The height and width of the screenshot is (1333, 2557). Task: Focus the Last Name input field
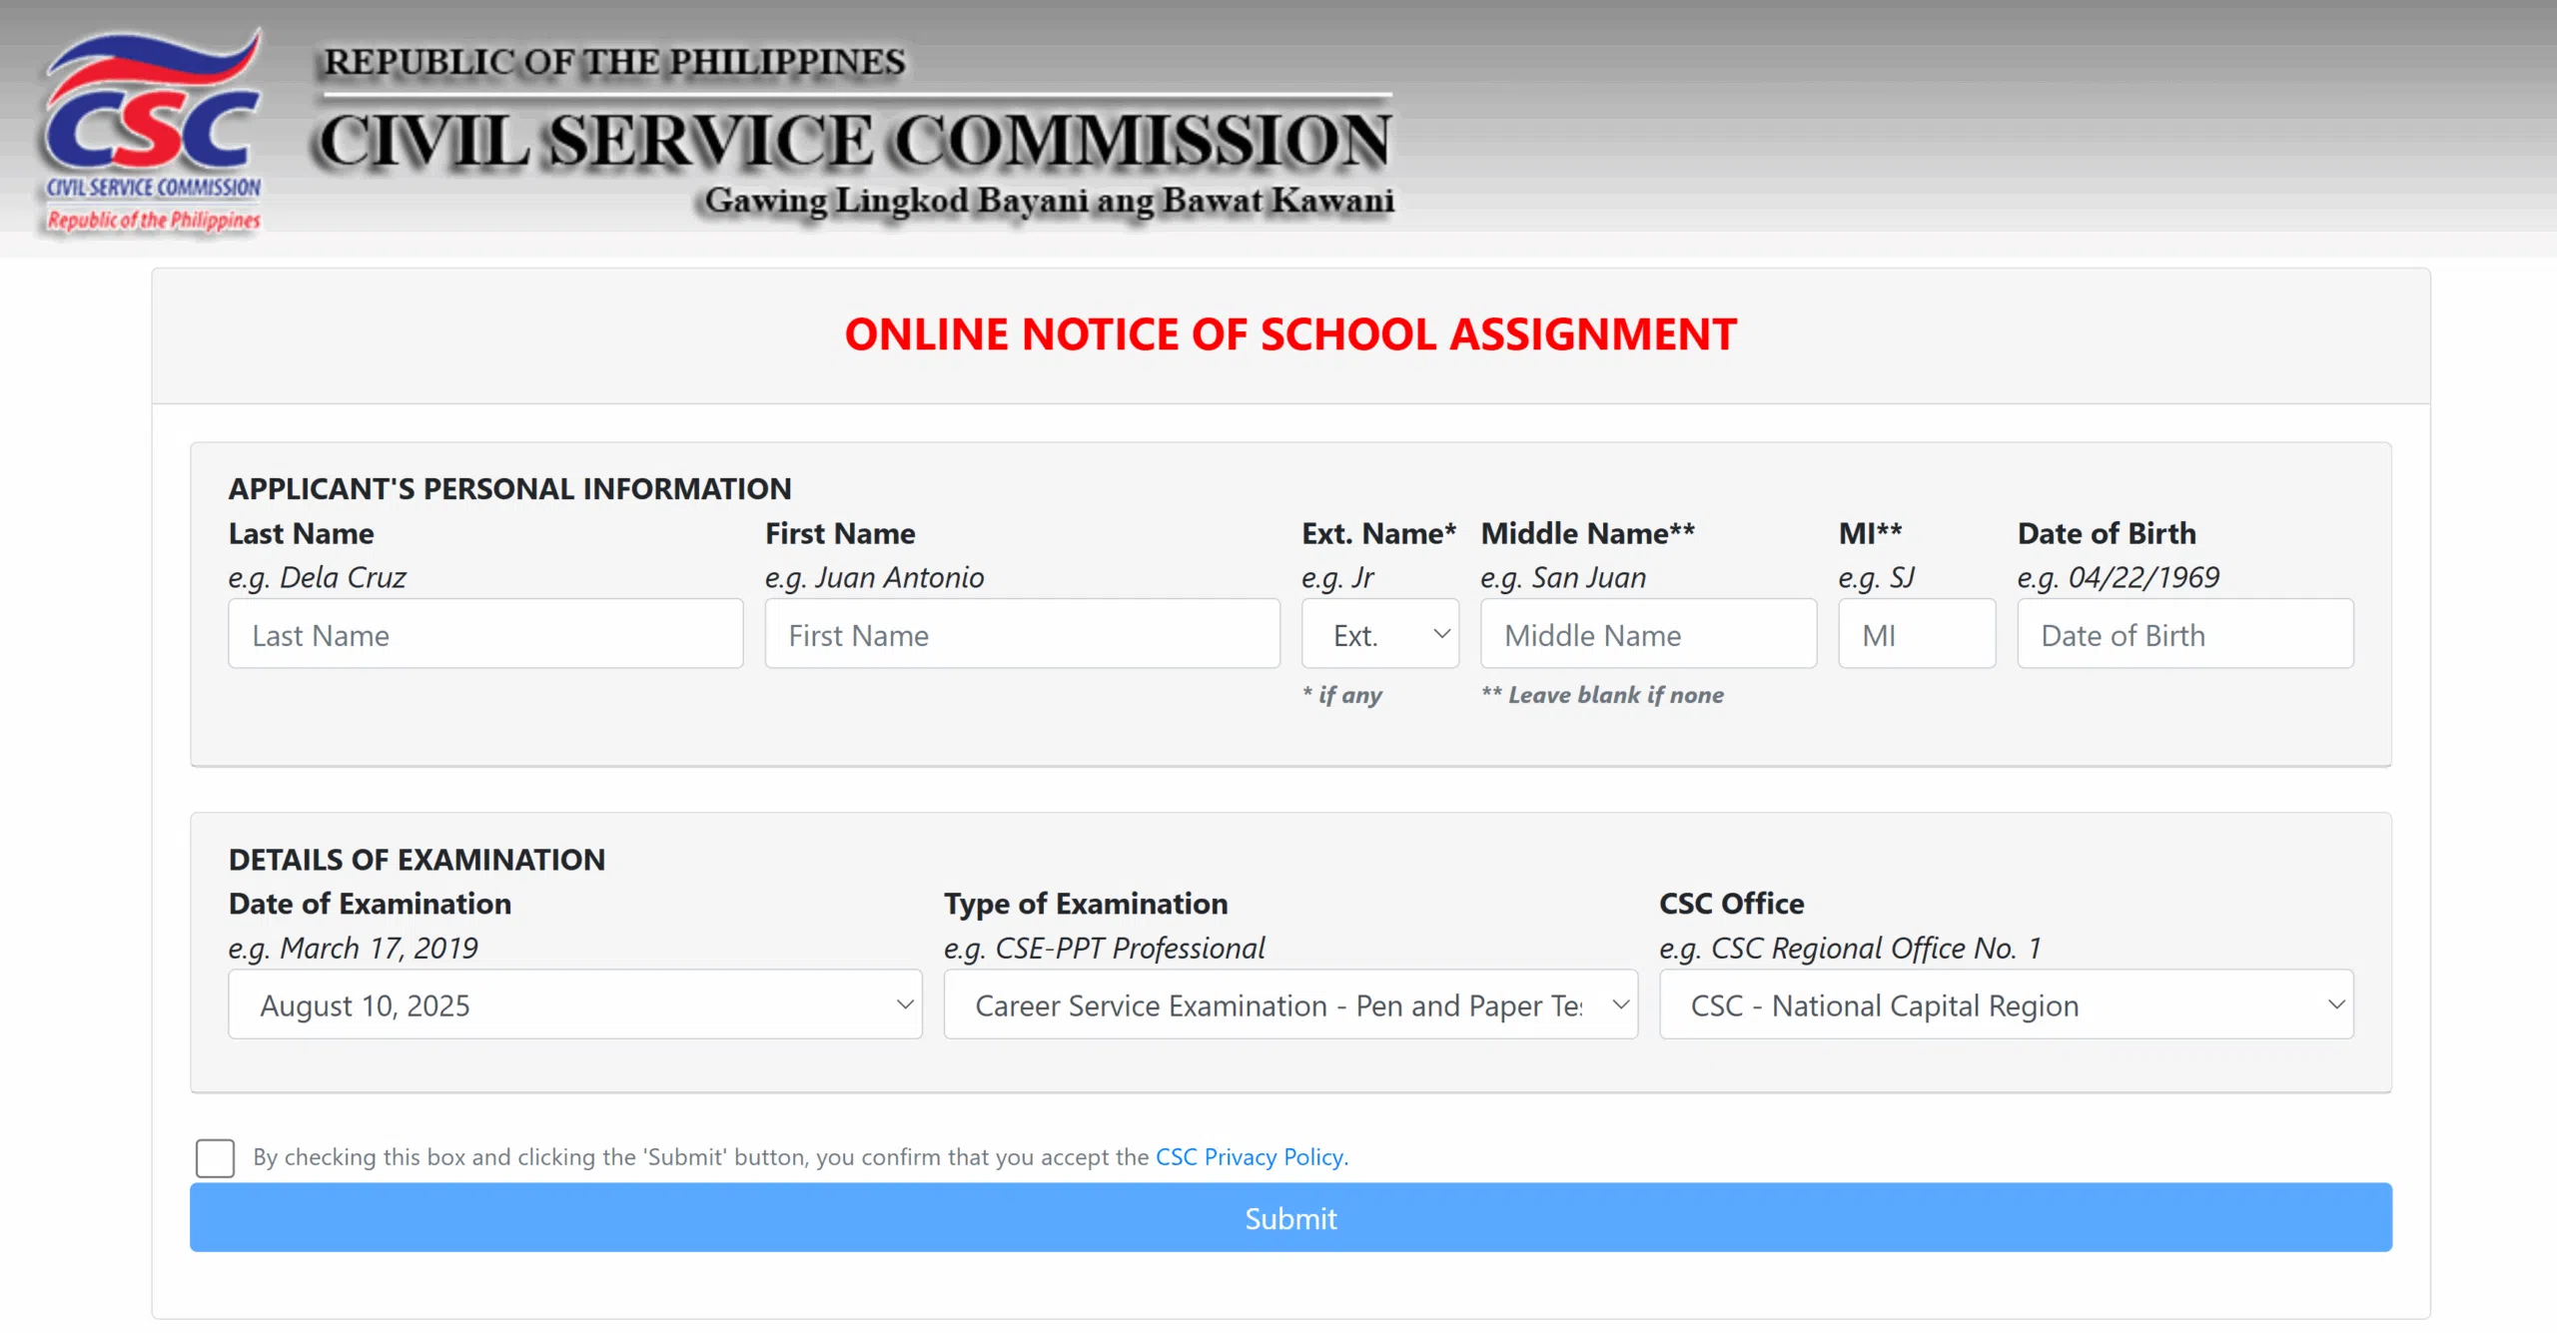tap(485, 634)
